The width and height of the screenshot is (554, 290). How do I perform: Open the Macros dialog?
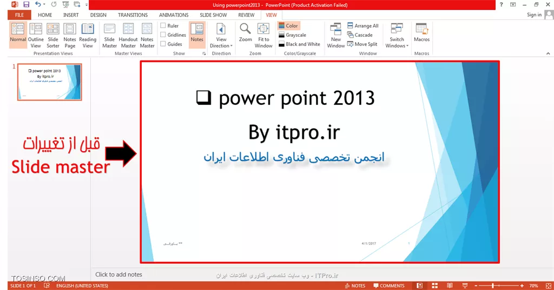(422, 33)
